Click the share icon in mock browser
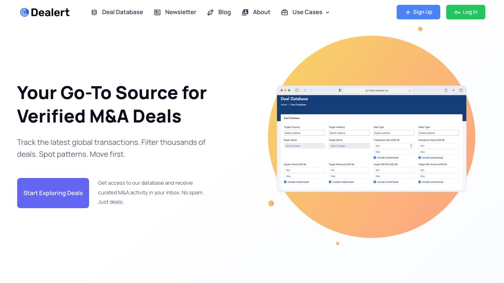The width and height of the screenshot is (504, 283). (446, 90)
